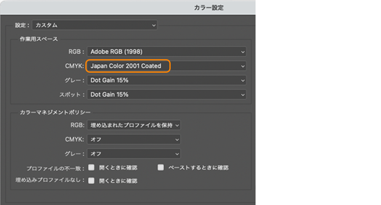
Task: Enable プロファイルの不一致 開くときに確認 checkbox
Action: [x=91, y=167]
